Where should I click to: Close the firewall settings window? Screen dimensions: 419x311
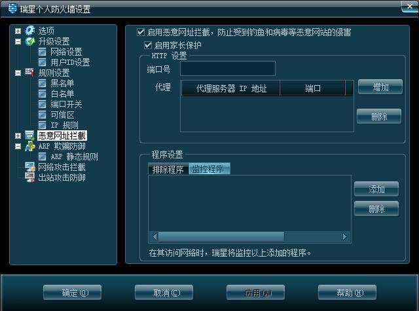pyautogui.click(x=410, y=7)
